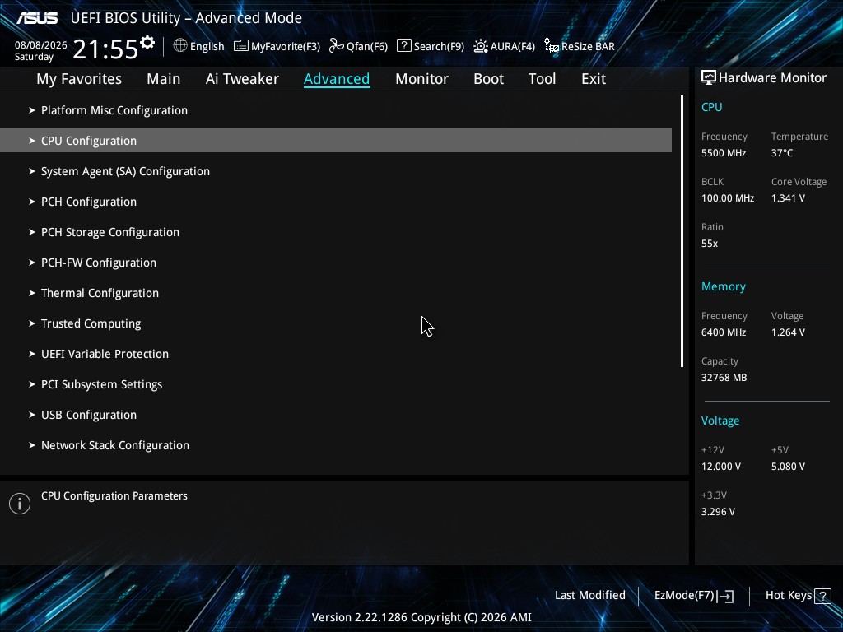Open the Tool tab

pos(542,79)
